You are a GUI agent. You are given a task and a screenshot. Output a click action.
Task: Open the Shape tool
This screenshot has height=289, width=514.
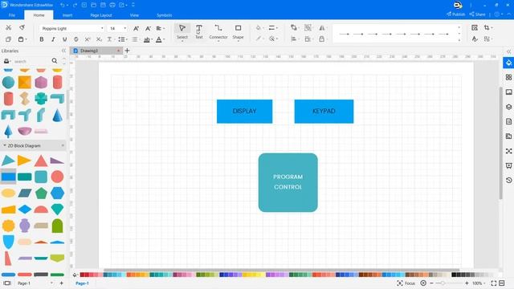click(238, 32)
